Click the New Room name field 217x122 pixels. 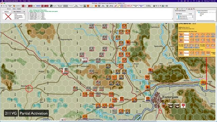click(184, 14)
